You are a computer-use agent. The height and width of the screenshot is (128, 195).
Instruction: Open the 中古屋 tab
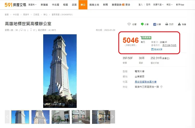55,5
